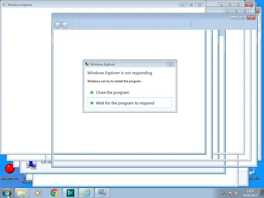Close the window titled Windows Explorer
This screenshot has height=198, width=264.
[x=200, y=5]
